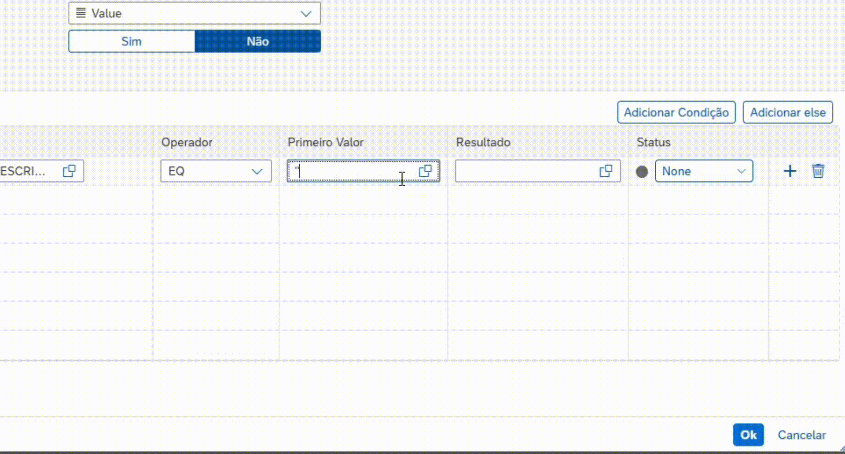Click the Status column header
The height and width of the screenshot is (454, 845).
653,143
